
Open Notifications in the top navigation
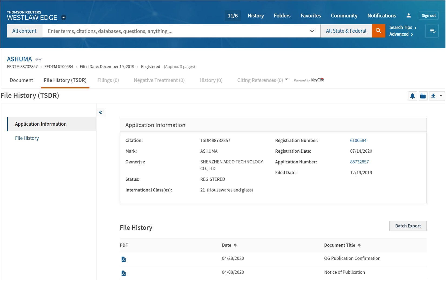pyautogui.click(x=382, y=16)
